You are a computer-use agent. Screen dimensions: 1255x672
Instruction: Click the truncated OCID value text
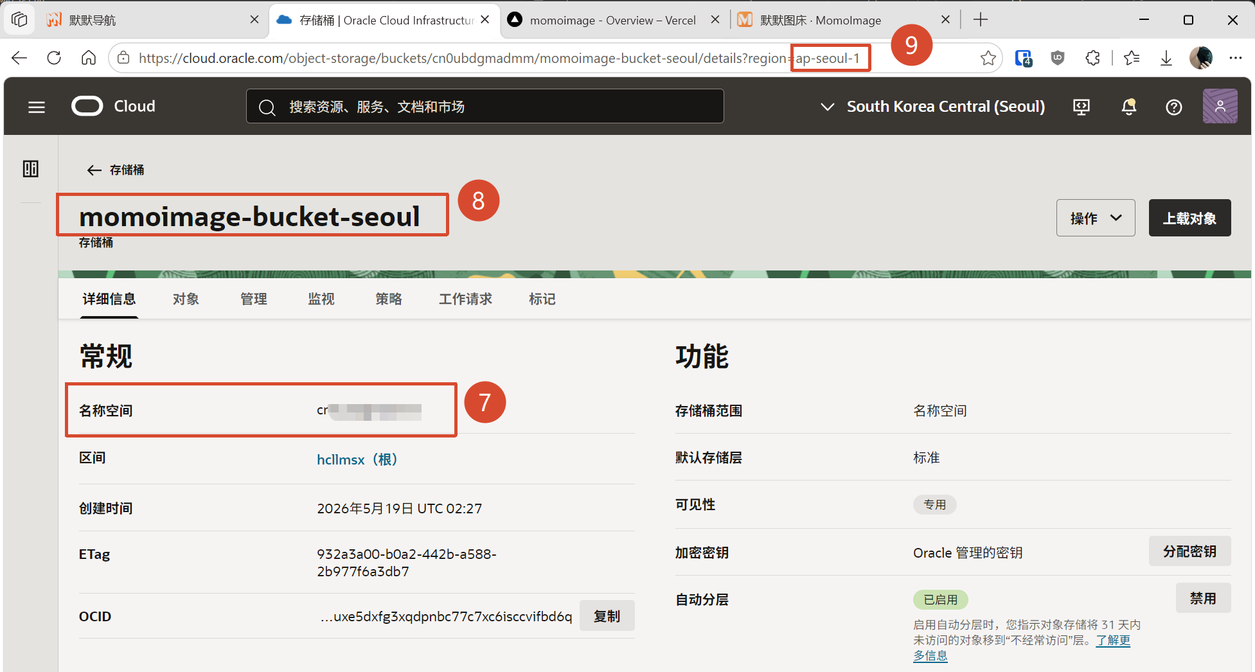(x=447, y=616)
